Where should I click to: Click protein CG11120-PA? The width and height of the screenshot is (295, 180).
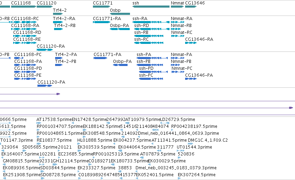[51, 82]
